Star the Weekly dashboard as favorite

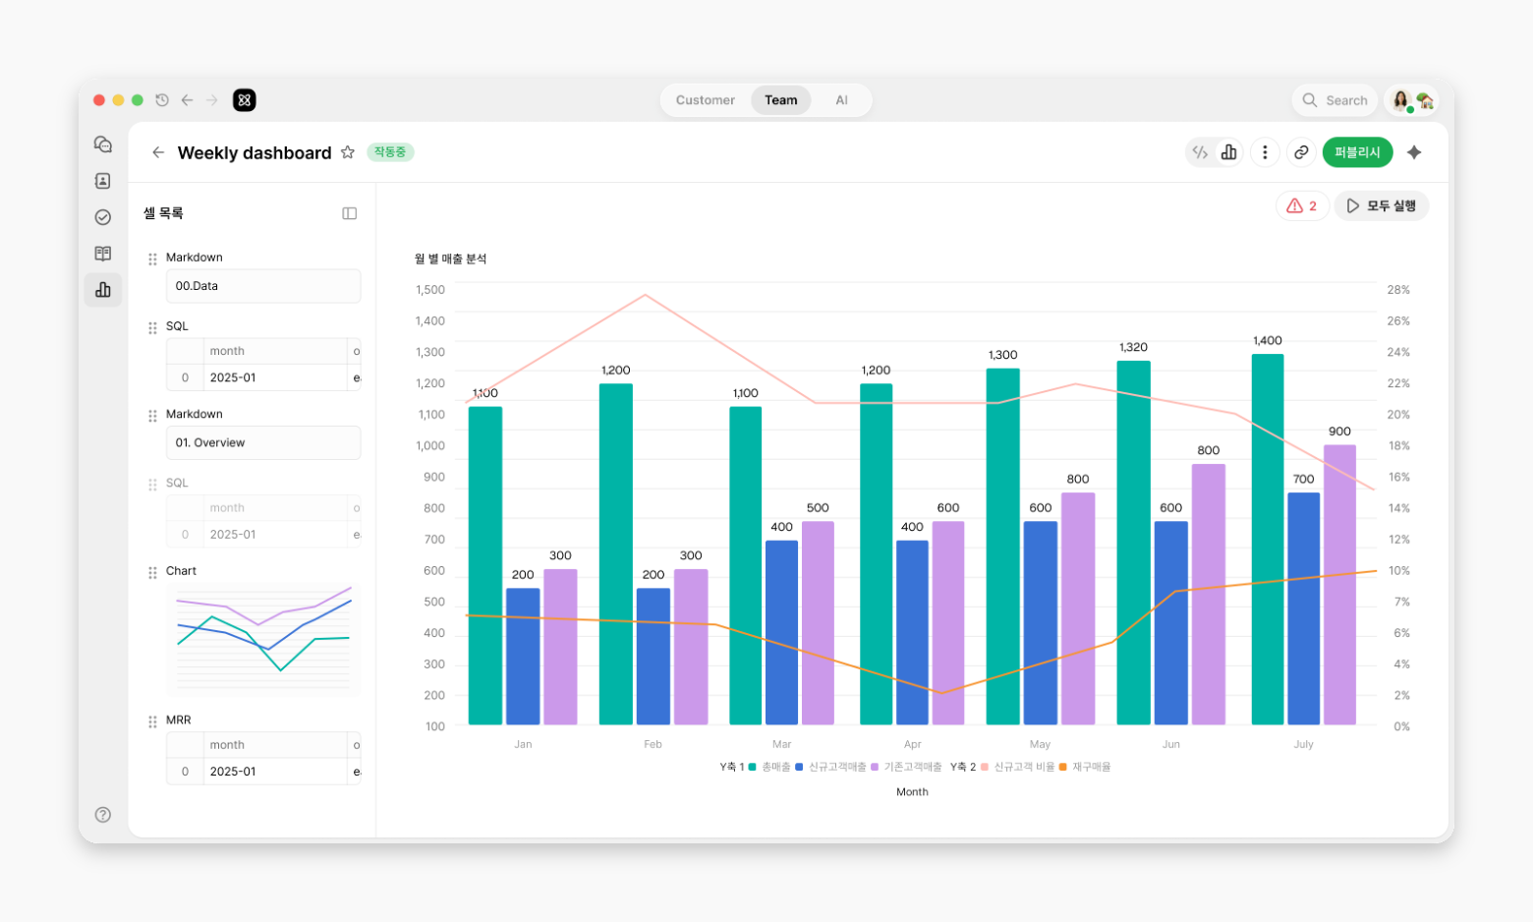click(x=348, y=152)
